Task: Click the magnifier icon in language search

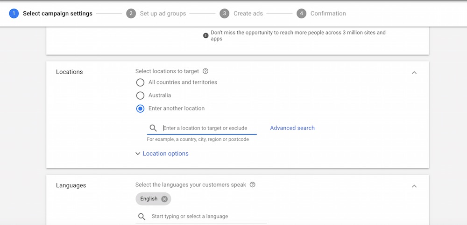Action: [142, 216]
